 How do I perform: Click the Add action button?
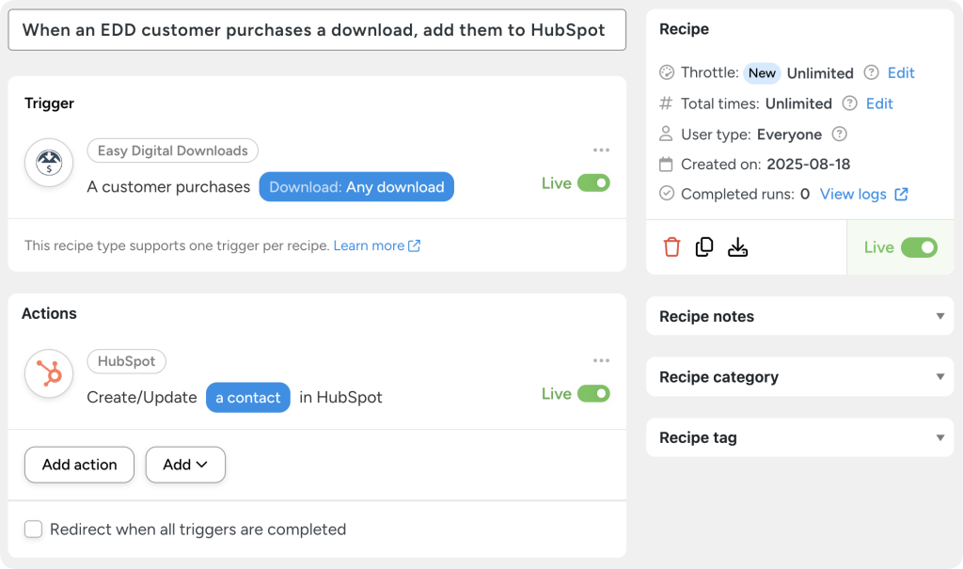(79, 465)
